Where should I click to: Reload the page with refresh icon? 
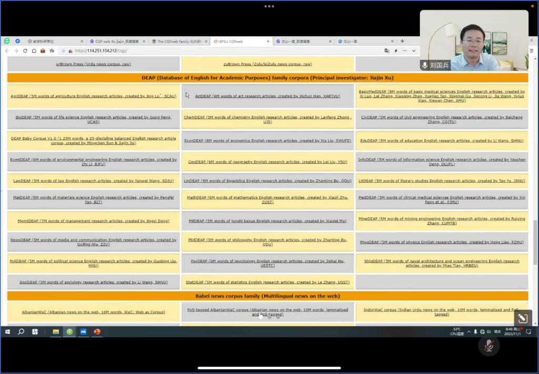click(25, 51)
